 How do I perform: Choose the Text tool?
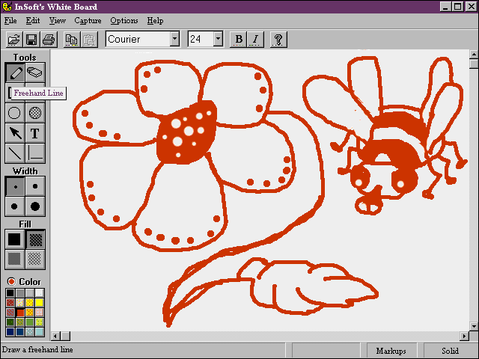[35, 133]
